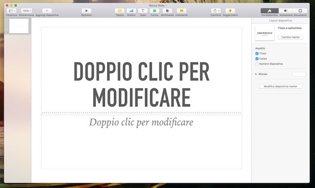The image size is (315, 188).
Task: Switch to the Animazione tab
Action: 286,11
